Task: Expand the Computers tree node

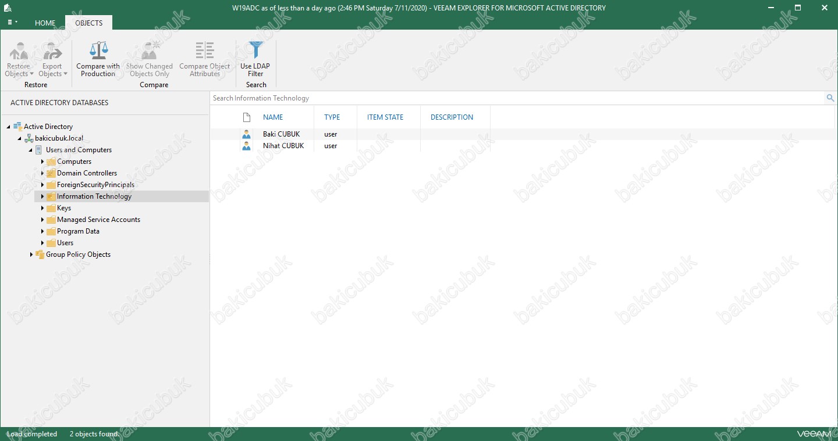Action: pyautogui.click(x=42, y=162)
